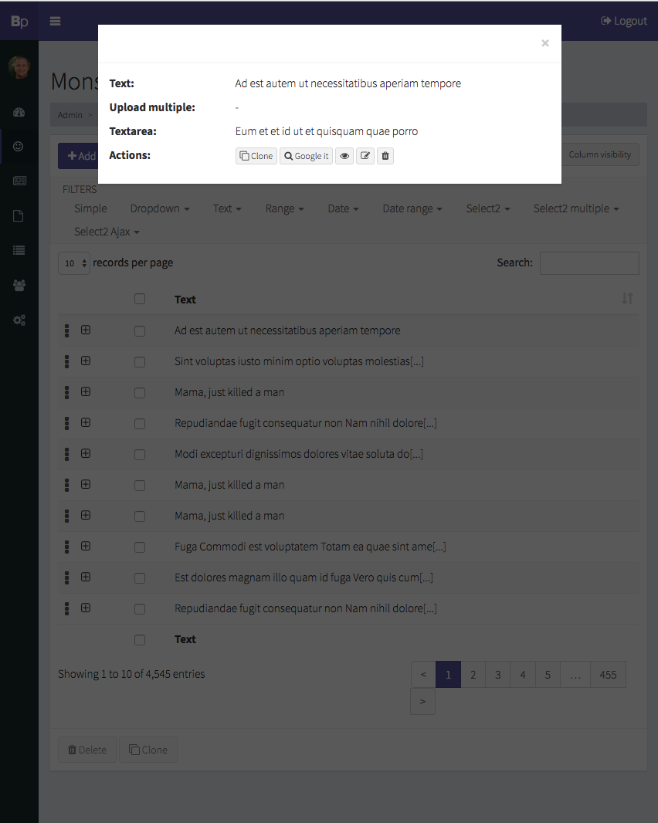Click the 'Google it' button in the popup
The height and width of the screenshot is (823, 658).
pos(306,156)
